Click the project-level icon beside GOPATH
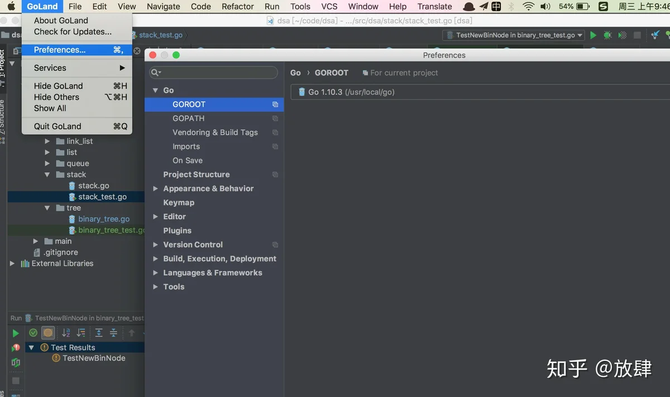This screenshot has height=397, width=670. pyautogui.click(x=275, y=118)
